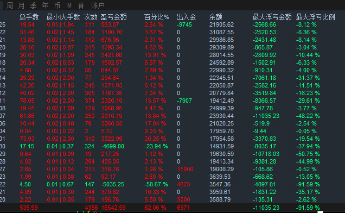
Task: Click the total percentage 62.06 %
Action: [155, 208]
